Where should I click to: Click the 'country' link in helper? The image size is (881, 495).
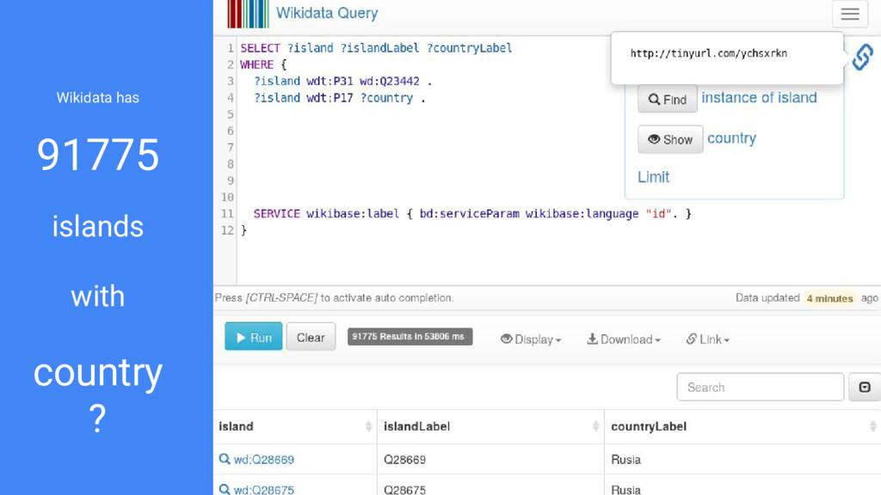pyautogui.click(x=731, y=138)
